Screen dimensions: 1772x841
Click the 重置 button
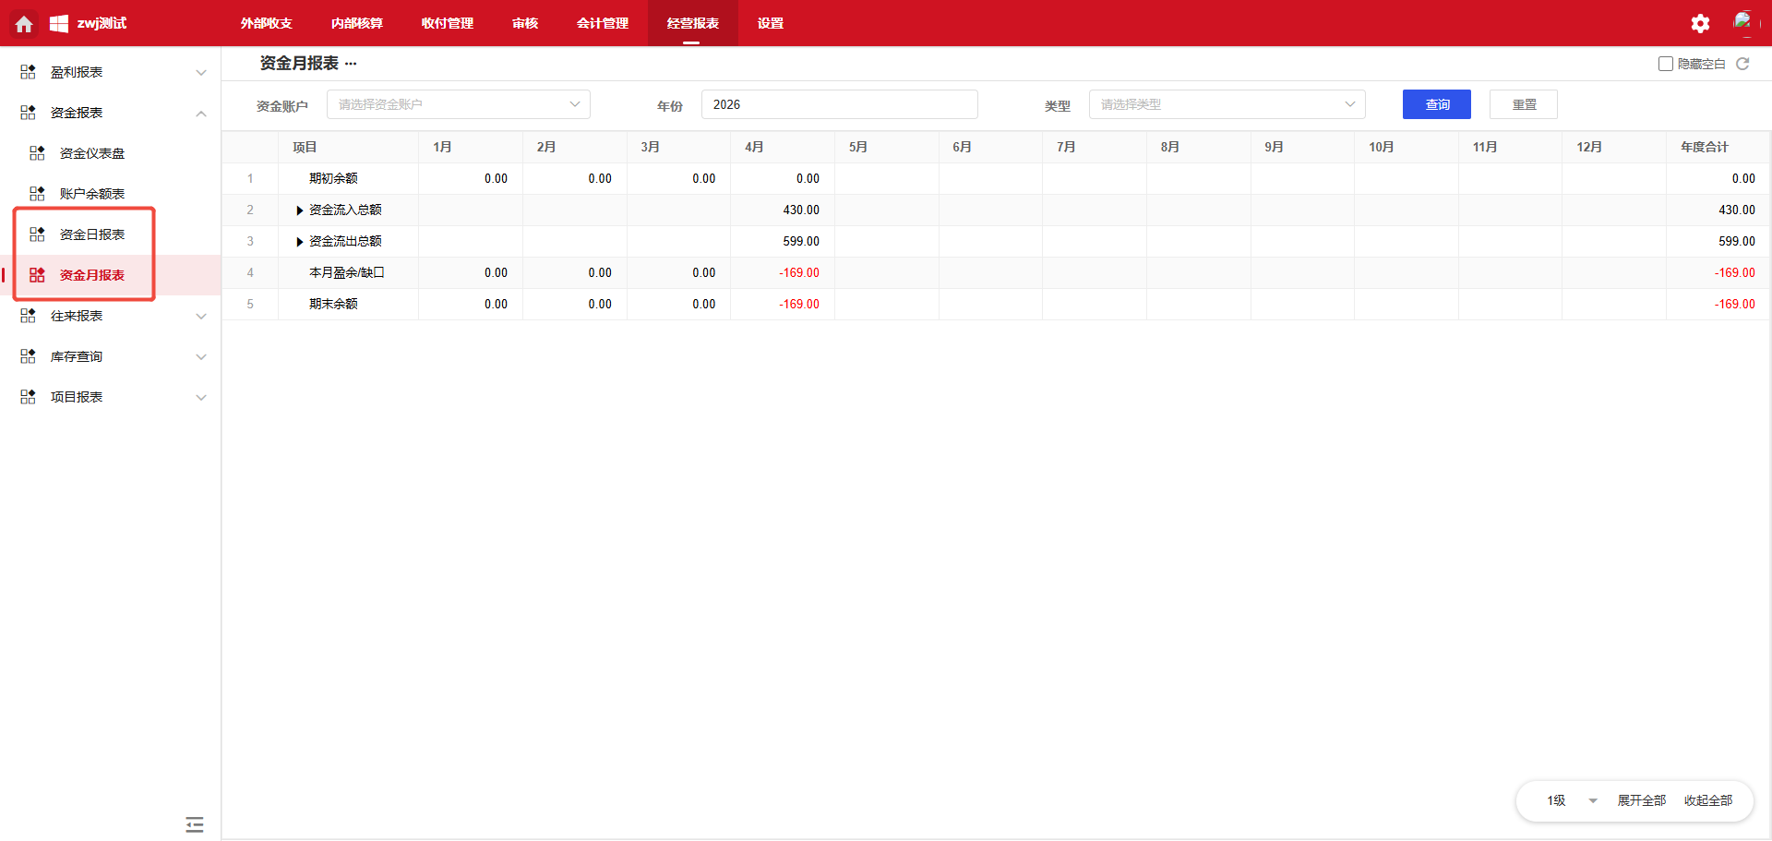(1523, 104)
